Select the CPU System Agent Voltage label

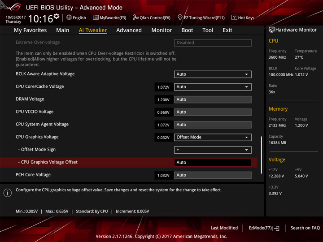pyautogui.click(x=42, y=124)
